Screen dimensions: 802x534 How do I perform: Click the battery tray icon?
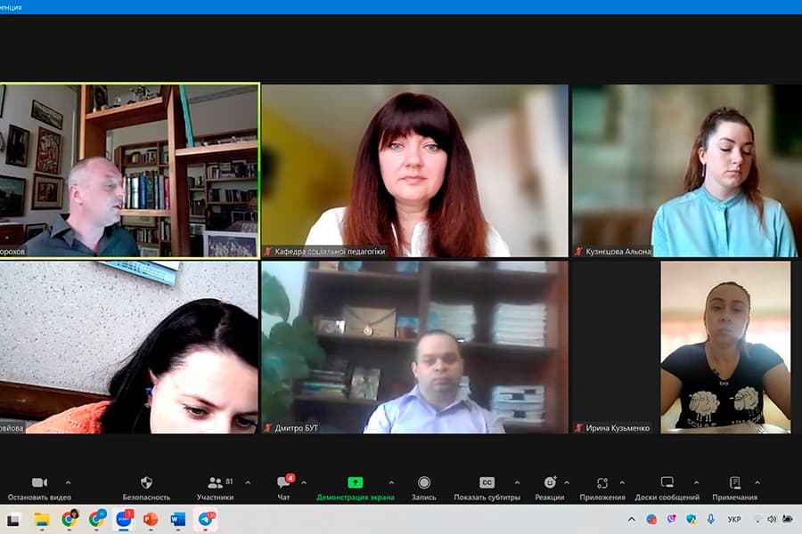tap(788, 519)
